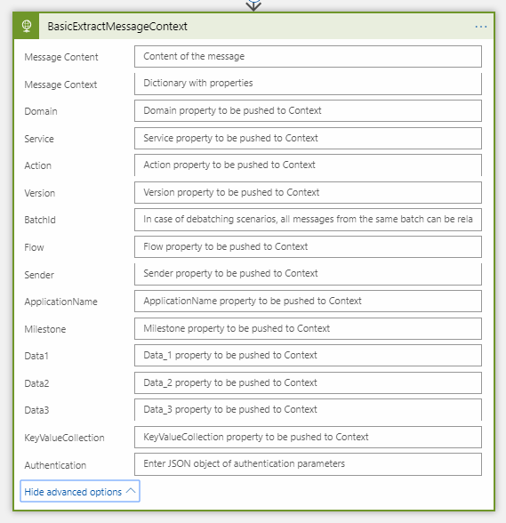Click the Version property input

pos(308,192)
